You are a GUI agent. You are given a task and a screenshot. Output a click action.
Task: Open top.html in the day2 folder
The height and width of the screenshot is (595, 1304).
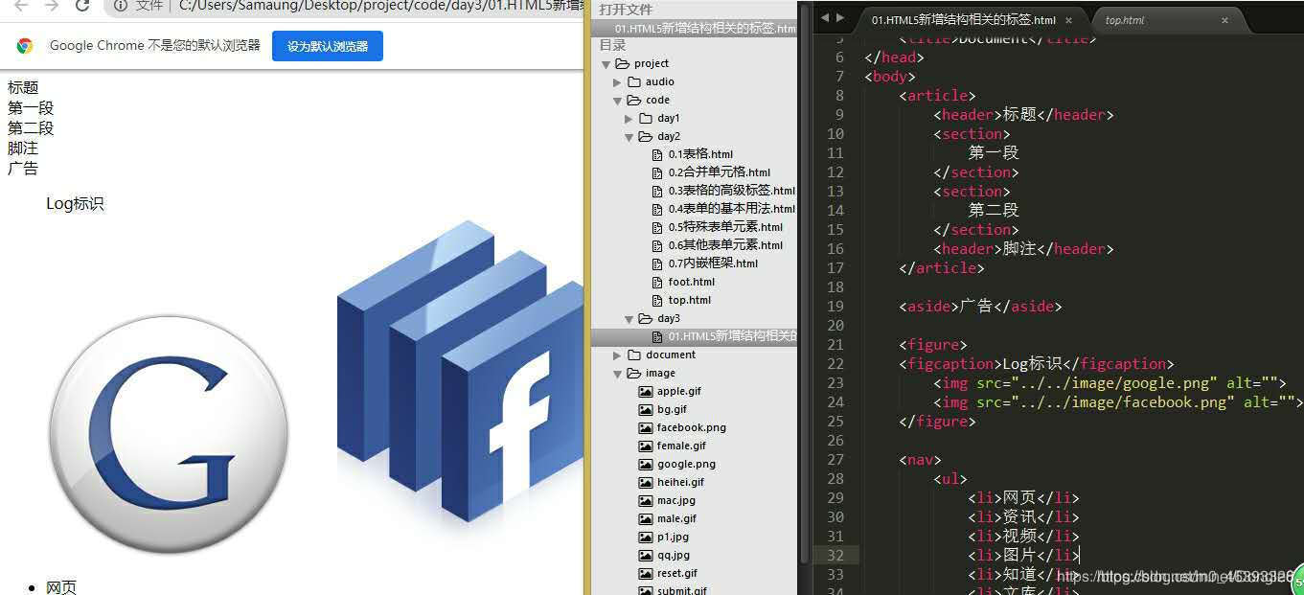pos(689,300)
